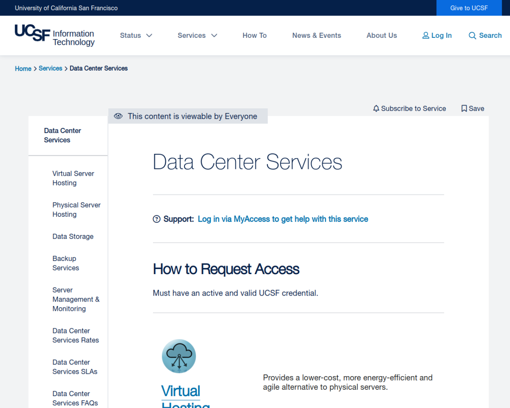Select Data Center Services sidebar heading
This screenshot has width=510, height=408.
[63, 135]
